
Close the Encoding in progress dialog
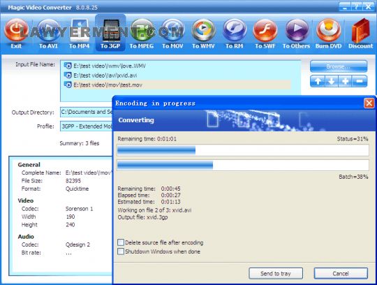tap(369, 103)
